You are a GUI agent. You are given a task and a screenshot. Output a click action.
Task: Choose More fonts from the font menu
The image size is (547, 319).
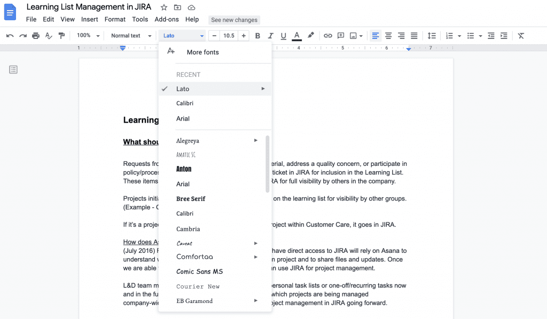coord(202,52)
